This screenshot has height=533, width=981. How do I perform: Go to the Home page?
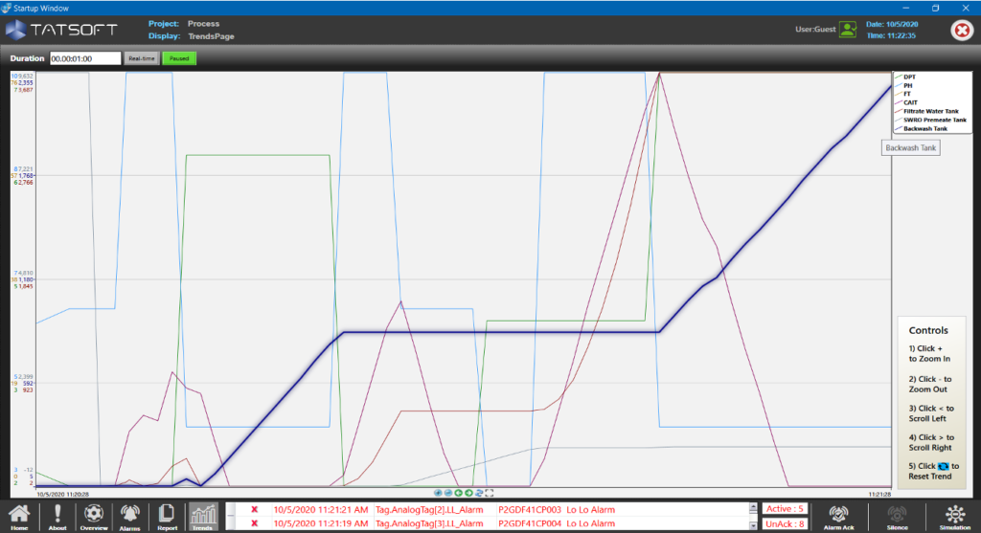(19, 516)
